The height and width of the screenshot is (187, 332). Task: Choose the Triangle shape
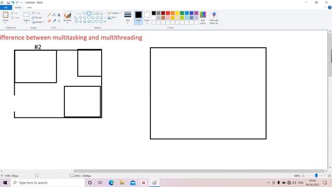pyautogui.click(x=101, y=14)
